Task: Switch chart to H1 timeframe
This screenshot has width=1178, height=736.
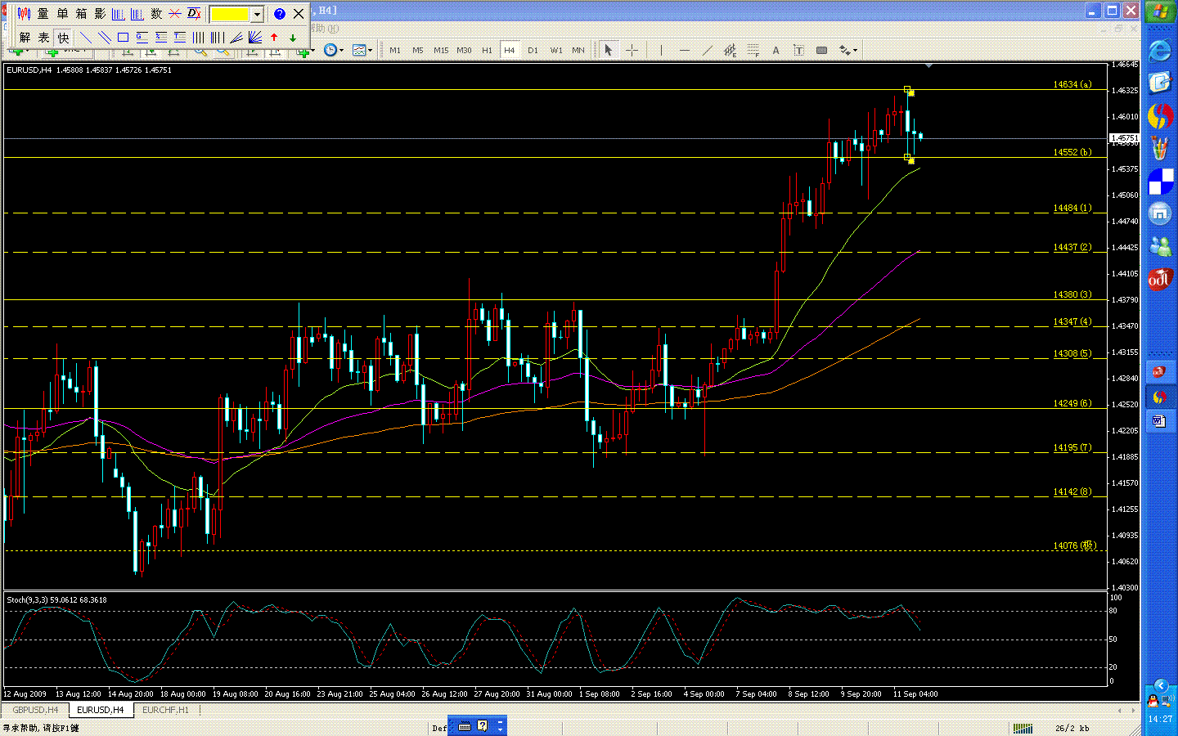Action: (487, 51)
